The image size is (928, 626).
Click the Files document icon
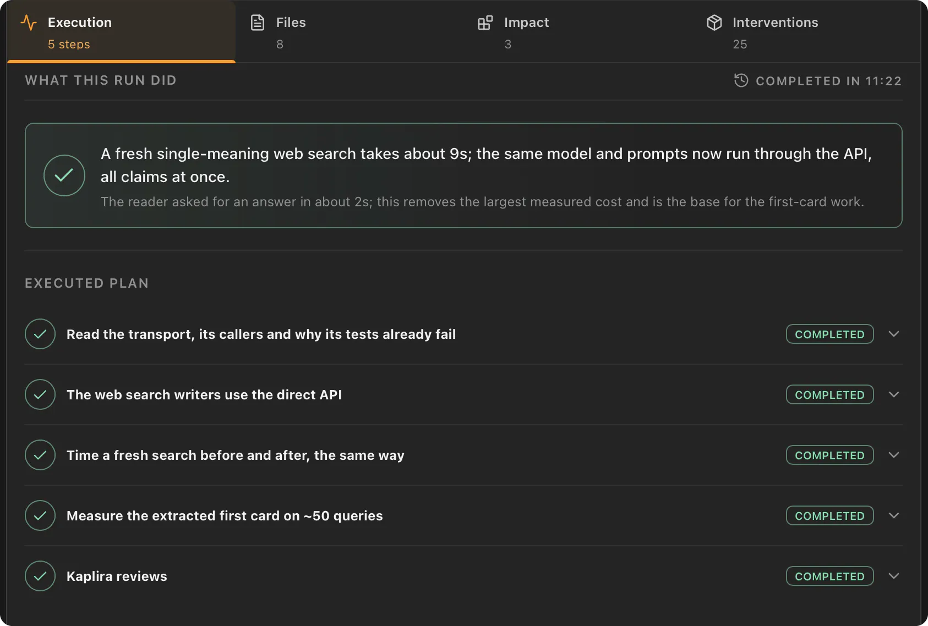click(x=258, y=23)
